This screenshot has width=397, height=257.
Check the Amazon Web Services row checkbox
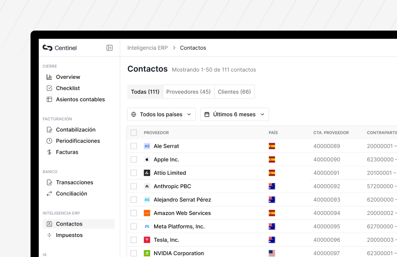pos(134,213)
